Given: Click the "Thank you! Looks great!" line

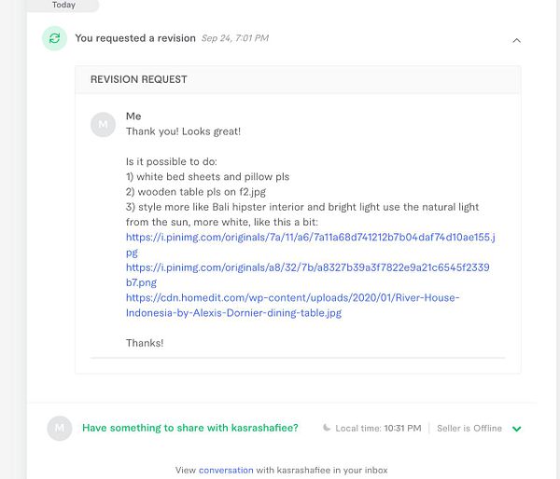Looking at the screenshot, I should 183,131.
